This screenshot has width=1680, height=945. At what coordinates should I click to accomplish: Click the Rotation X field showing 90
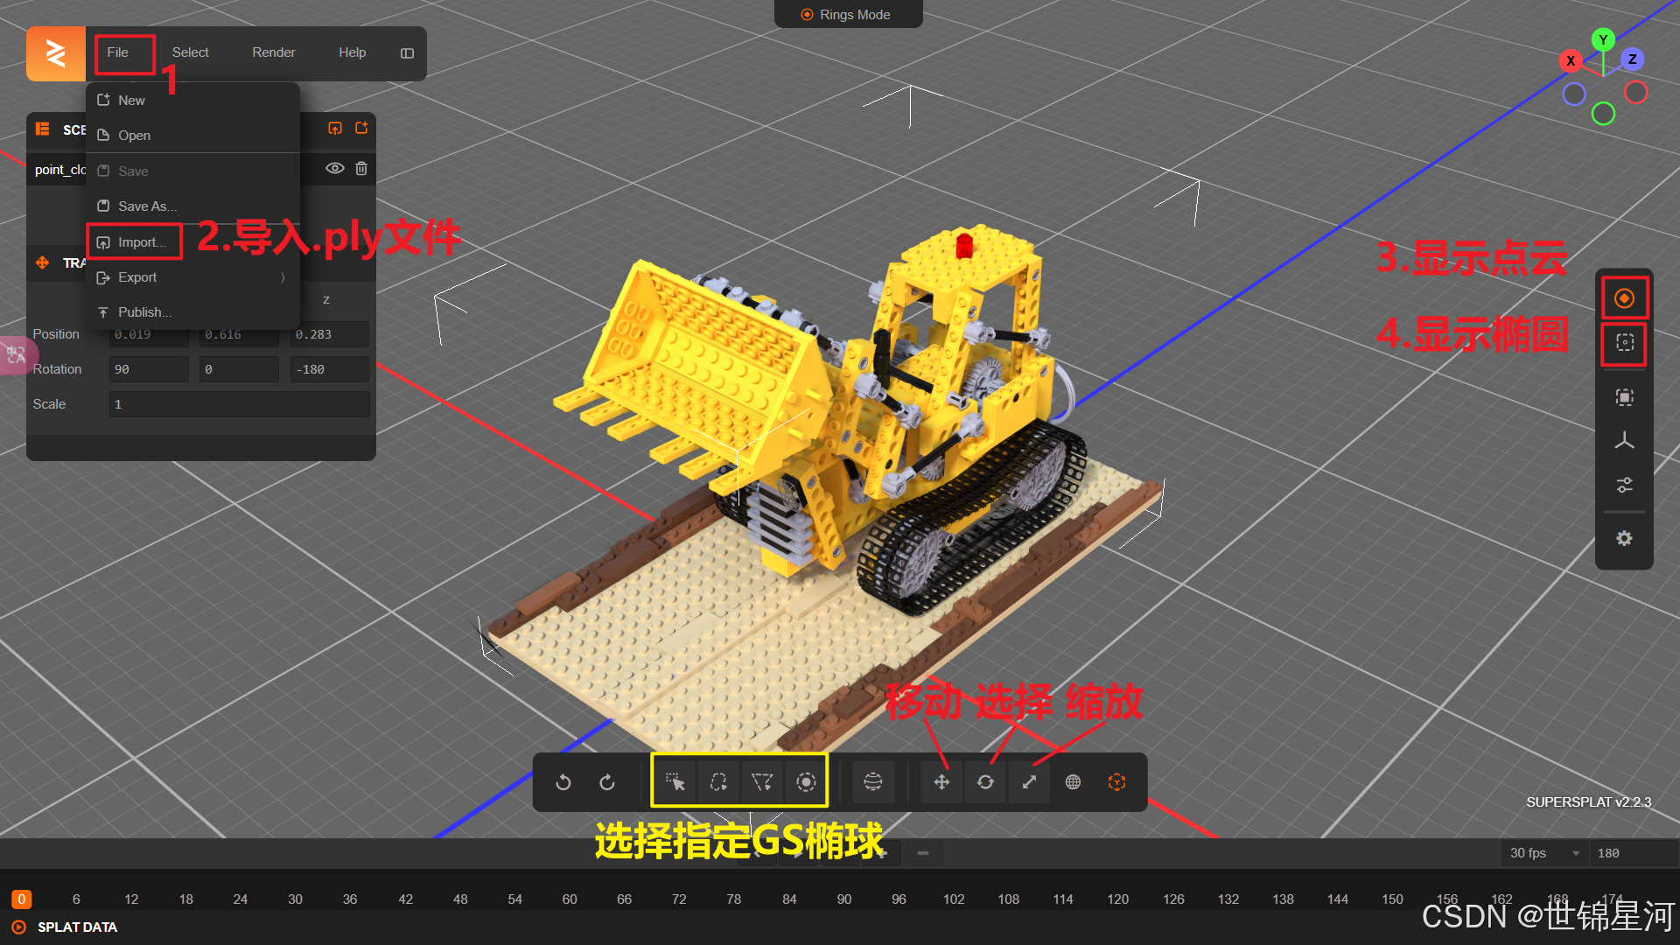click(149, 369)
